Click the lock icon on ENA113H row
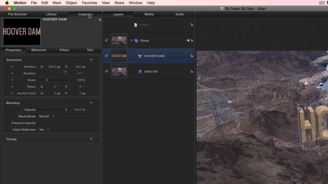The height and width of the screenshot is (184, 328). tap(192, 72)
